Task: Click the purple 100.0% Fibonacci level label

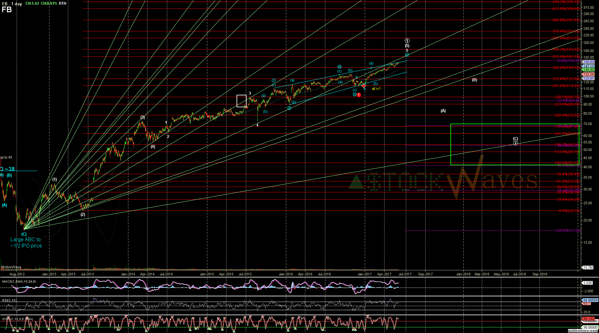Action: (x=568, y=231)
